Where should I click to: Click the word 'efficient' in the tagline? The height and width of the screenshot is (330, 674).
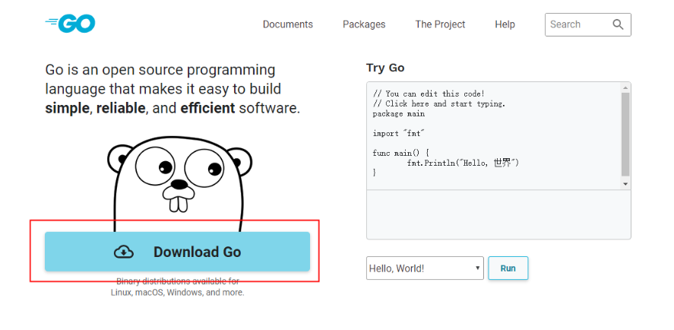click(x=207, y=108)
